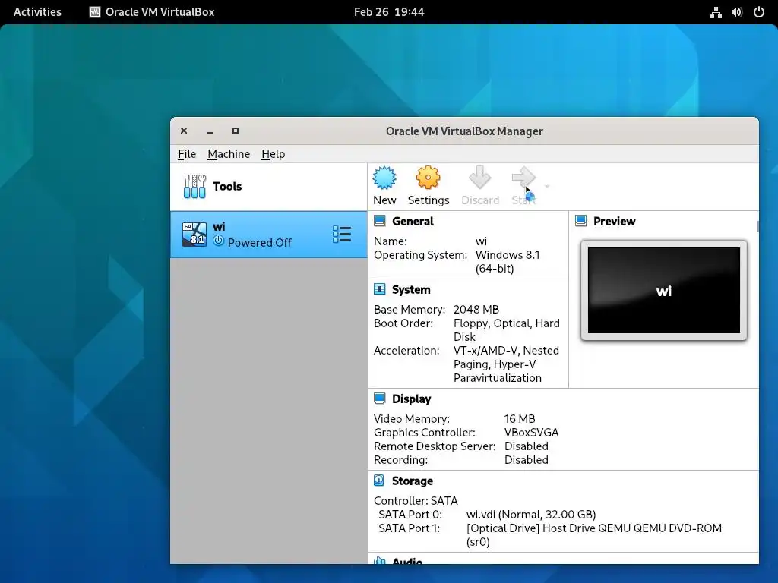Close the VirtualBox Manager window
Viewport: 778px width, 583px height.
click(x=184, y=131)
